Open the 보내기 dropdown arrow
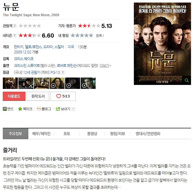 click(73, 109)
